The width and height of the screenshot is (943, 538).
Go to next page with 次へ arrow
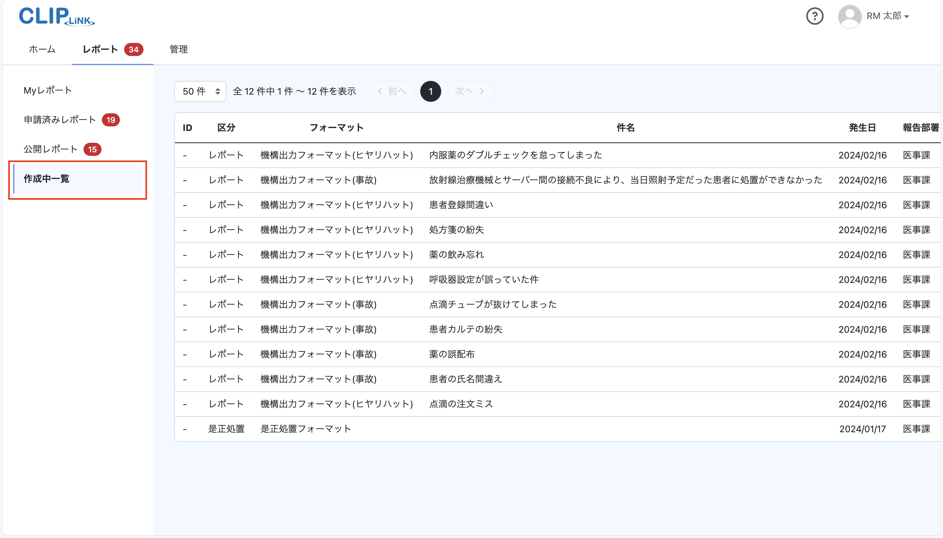pos(470,91)
